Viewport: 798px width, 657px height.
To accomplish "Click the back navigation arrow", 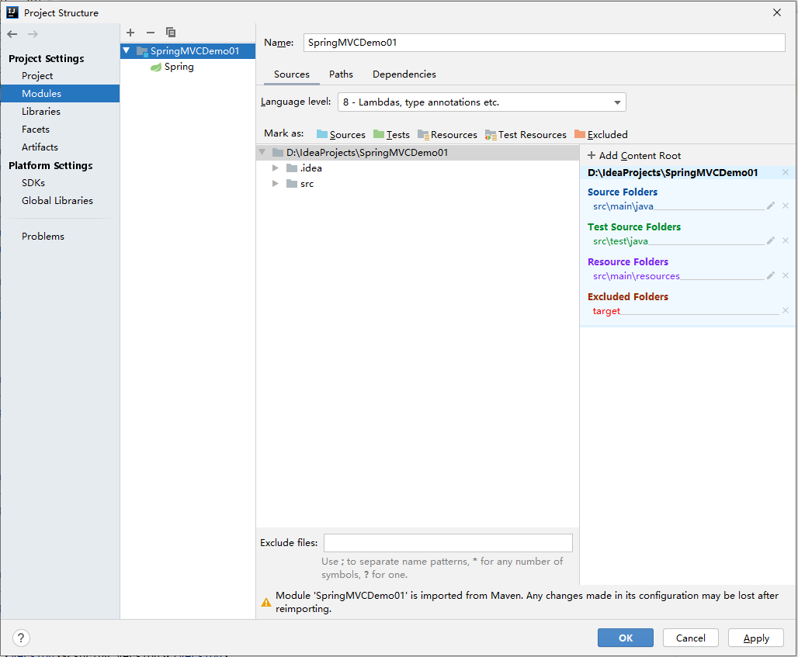I will (x=12, y=34).
